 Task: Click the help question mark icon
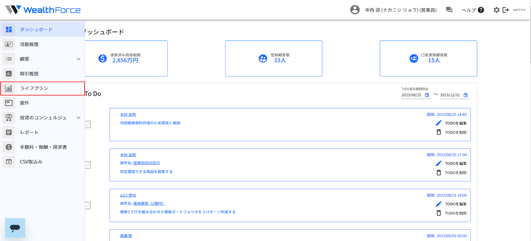coord(481,10)
